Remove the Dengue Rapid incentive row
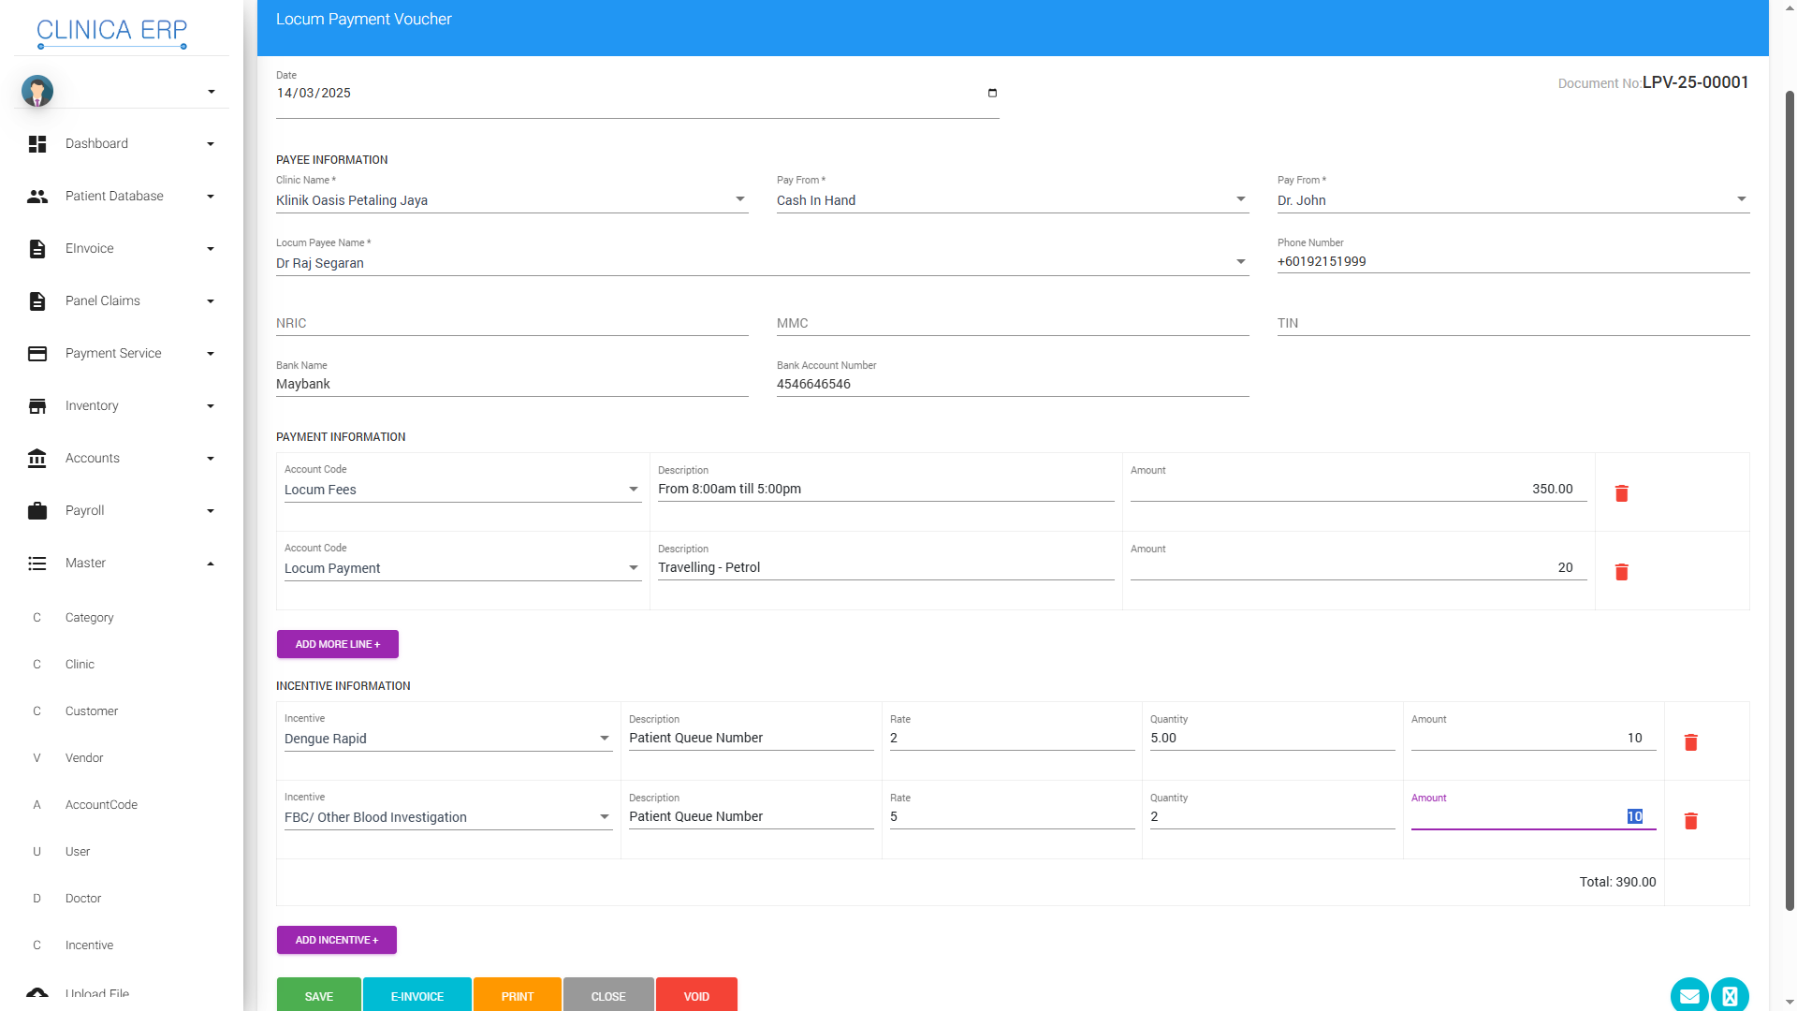Image resolution: width=1797 pixels, height=1011 pixels. point(1690,742)
